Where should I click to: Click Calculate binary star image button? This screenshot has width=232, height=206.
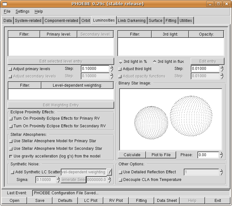click(132, 155)
